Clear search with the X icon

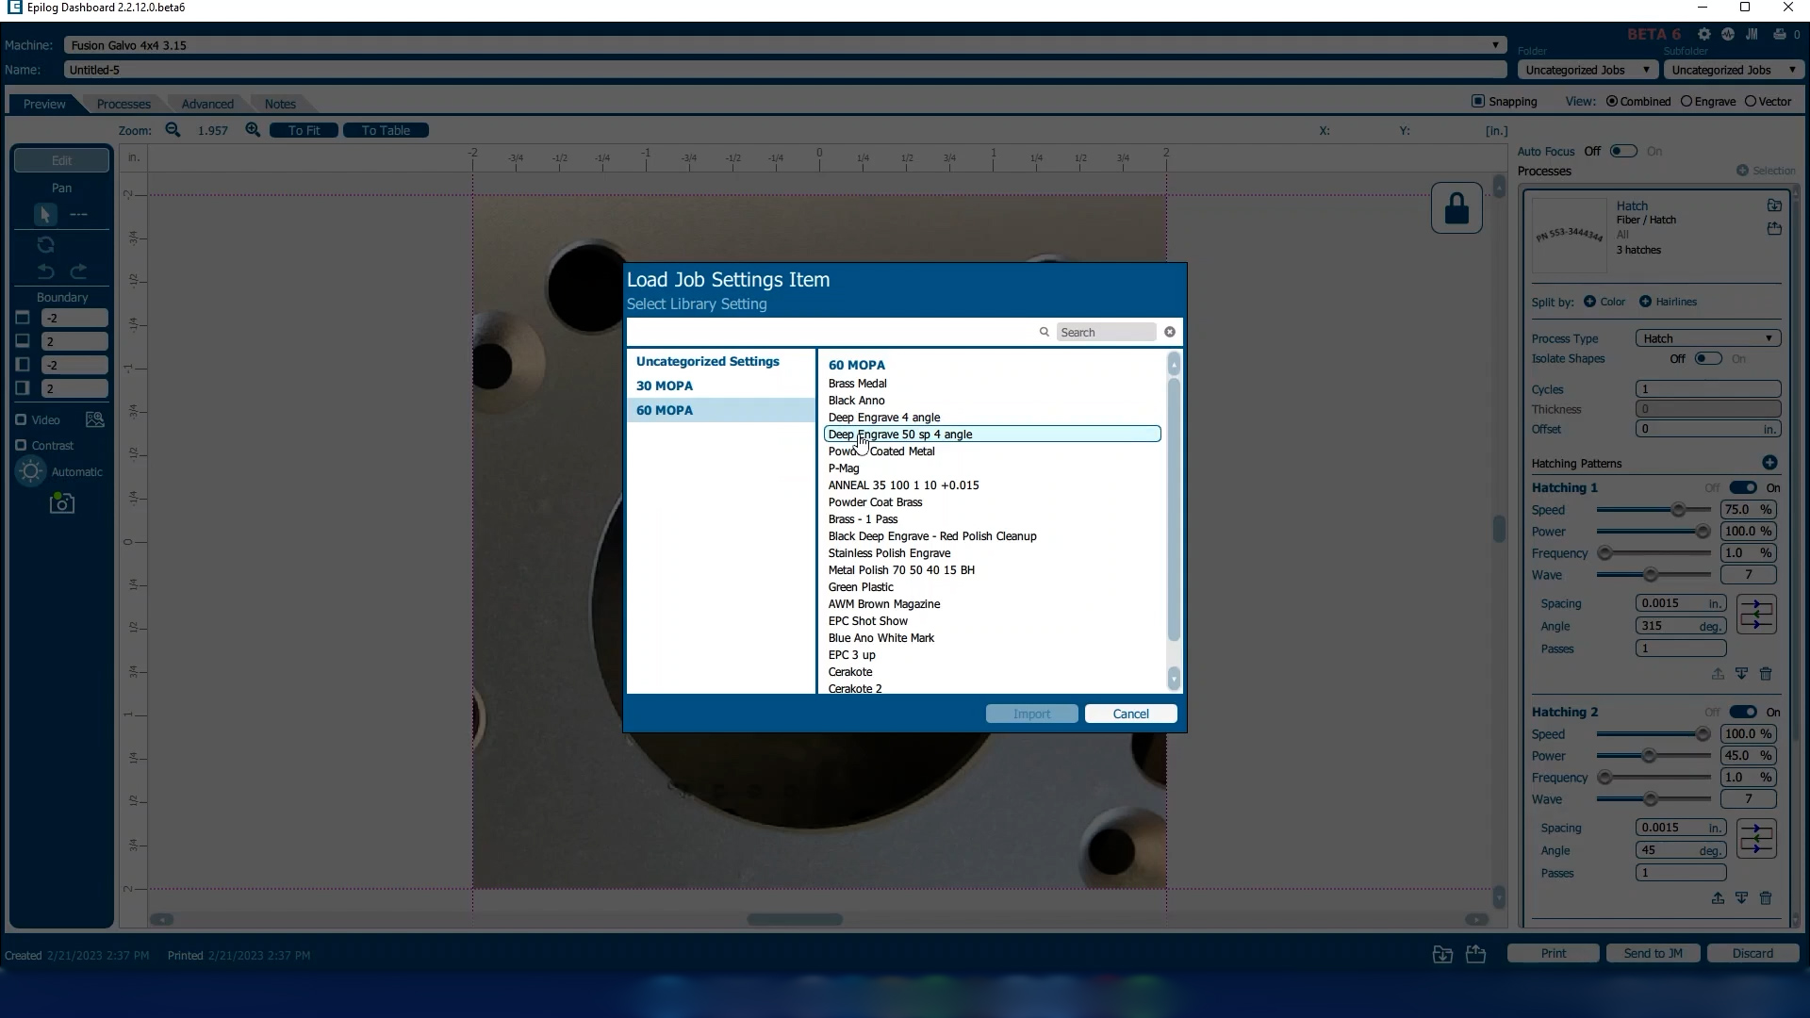(1170, 332)
